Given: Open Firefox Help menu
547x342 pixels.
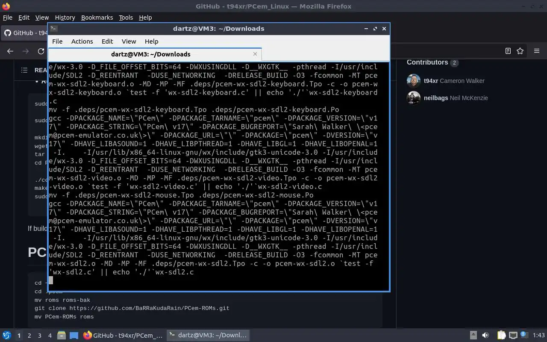Looking at the screenshot, I should pyautogui.click(x=145, y=18).
